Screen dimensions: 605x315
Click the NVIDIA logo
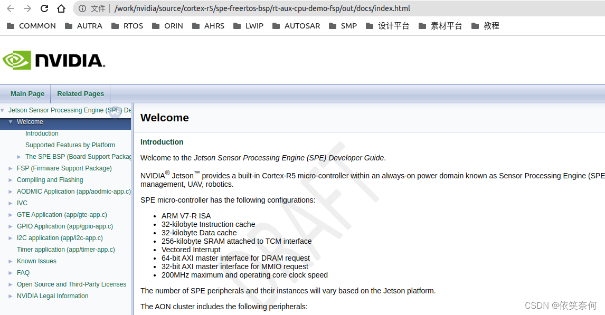click(x=54, y=60)
